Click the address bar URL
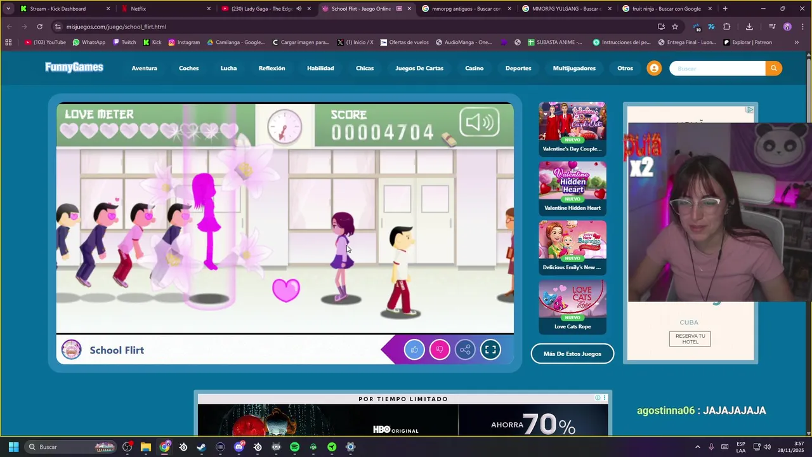Viewport: 812px width, 457px height. [x=116, y=27]
